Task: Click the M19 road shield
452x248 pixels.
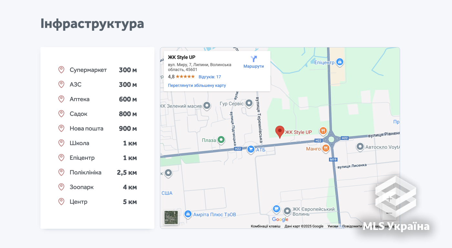Action: click(333, 160)
